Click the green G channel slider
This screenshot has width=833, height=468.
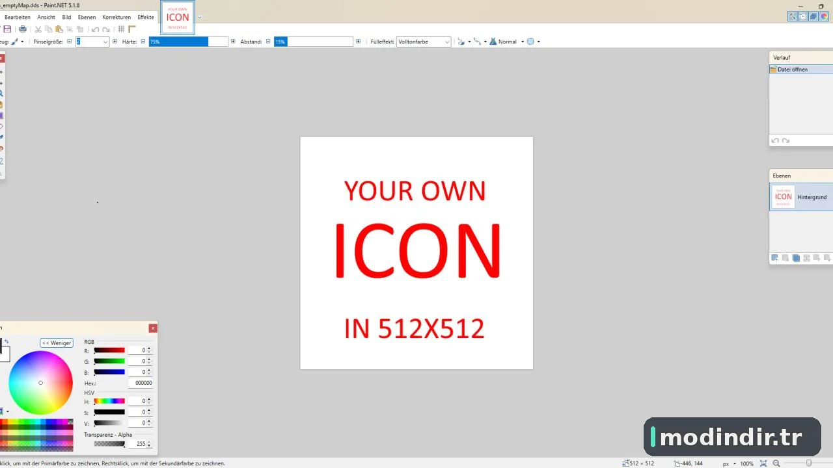[109, 361]
